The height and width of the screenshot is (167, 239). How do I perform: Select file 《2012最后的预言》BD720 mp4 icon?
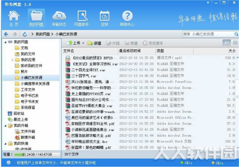tap(68, 58)
